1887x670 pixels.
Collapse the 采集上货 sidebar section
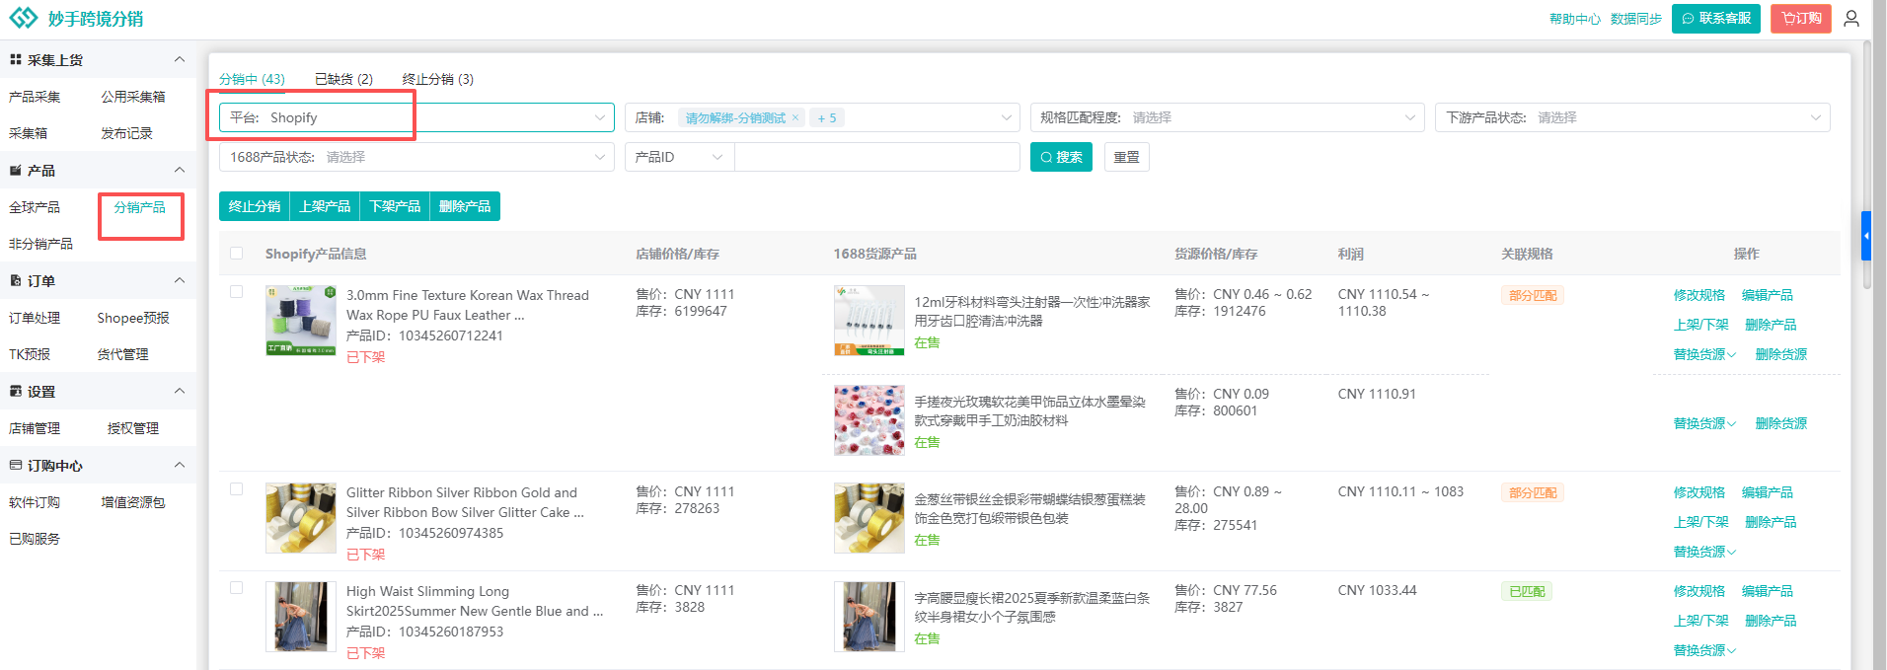click(180, 60)
